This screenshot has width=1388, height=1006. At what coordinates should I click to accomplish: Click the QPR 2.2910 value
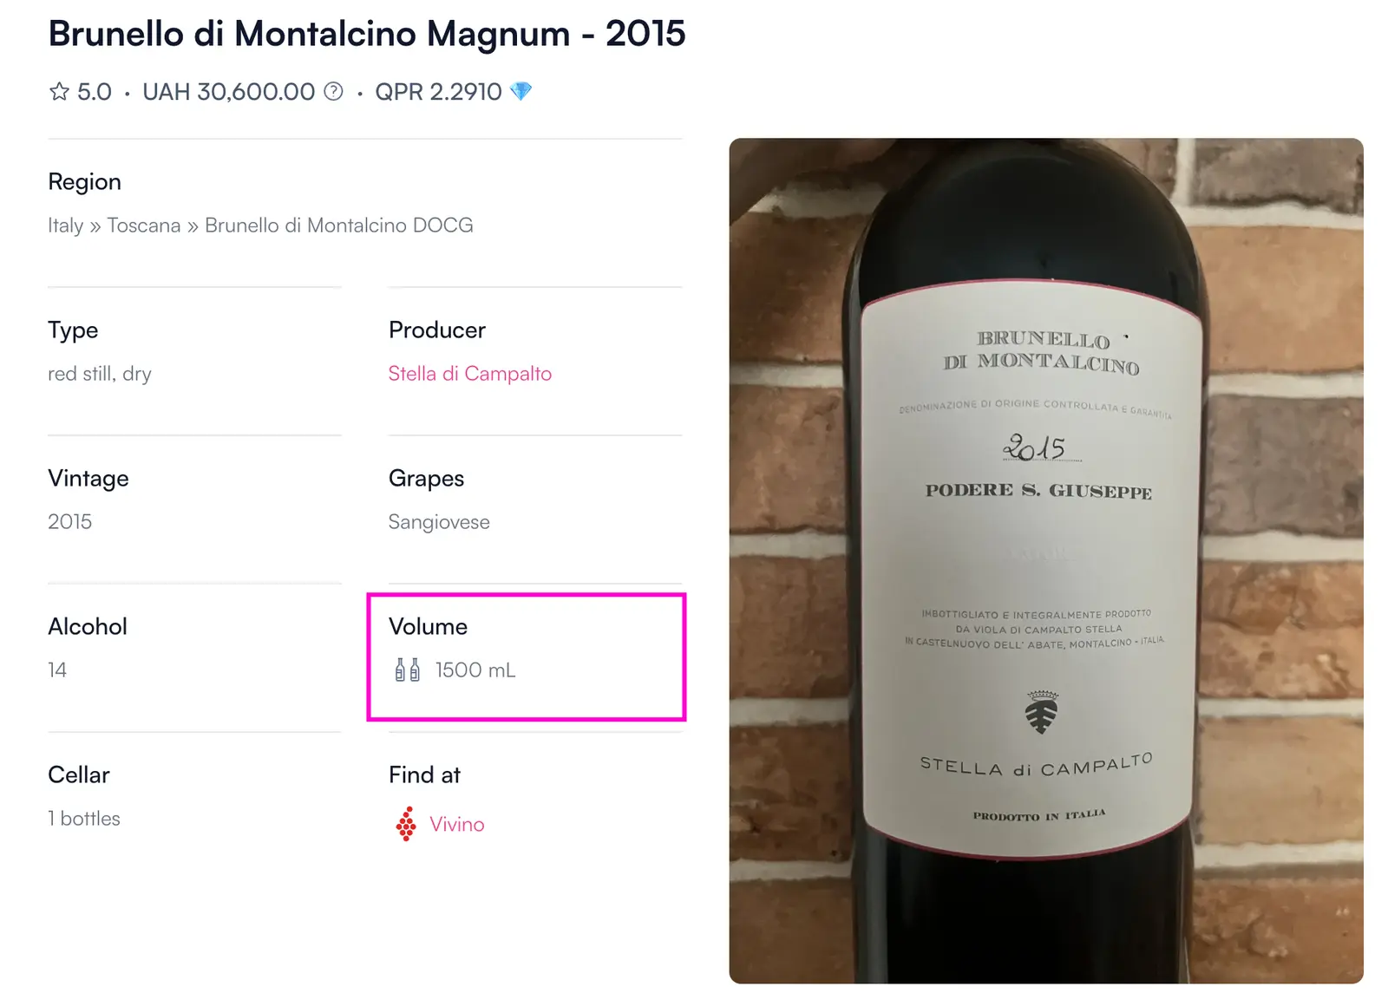pyautogui.click(x=438, y=92)
